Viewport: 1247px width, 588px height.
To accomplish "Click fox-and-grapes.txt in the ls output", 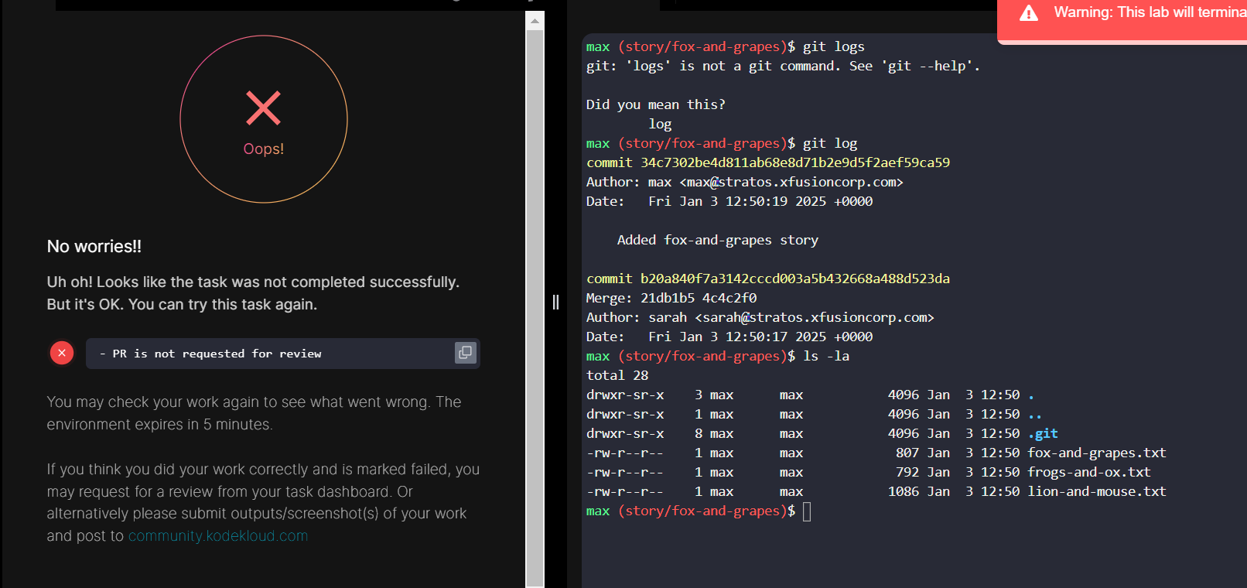I will pos(1096,453).
